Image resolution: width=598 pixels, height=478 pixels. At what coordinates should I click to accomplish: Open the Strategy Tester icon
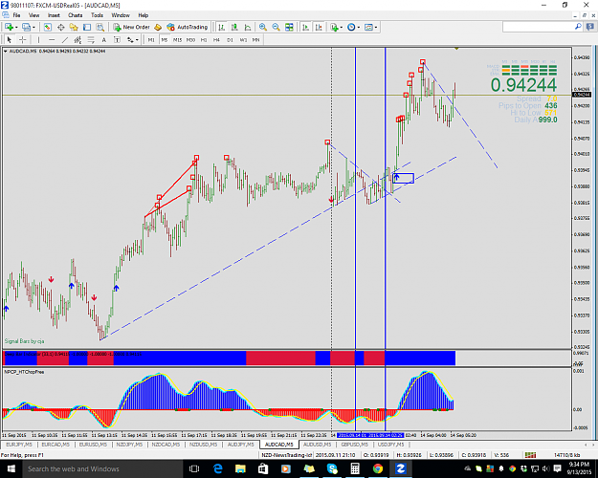tap(100, 27)
